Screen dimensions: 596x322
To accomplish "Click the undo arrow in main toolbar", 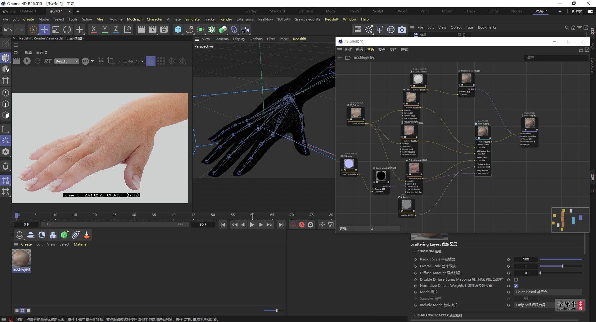I will tap(8, 30).
